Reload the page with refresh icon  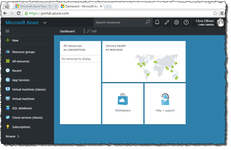click(19, 13)
